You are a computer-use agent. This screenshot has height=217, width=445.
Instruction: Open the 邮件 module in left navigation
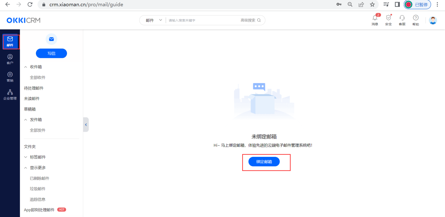10,42
